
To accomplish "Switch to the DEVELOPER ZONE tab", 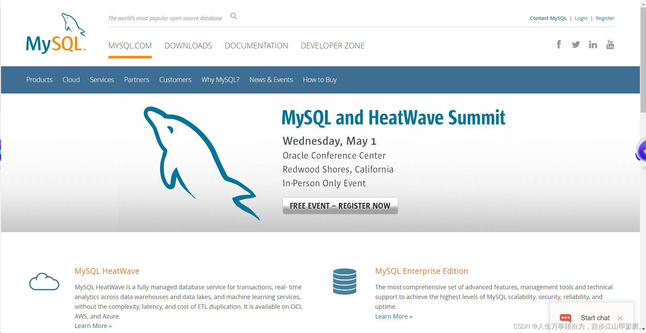I will (x=332, y=46).
